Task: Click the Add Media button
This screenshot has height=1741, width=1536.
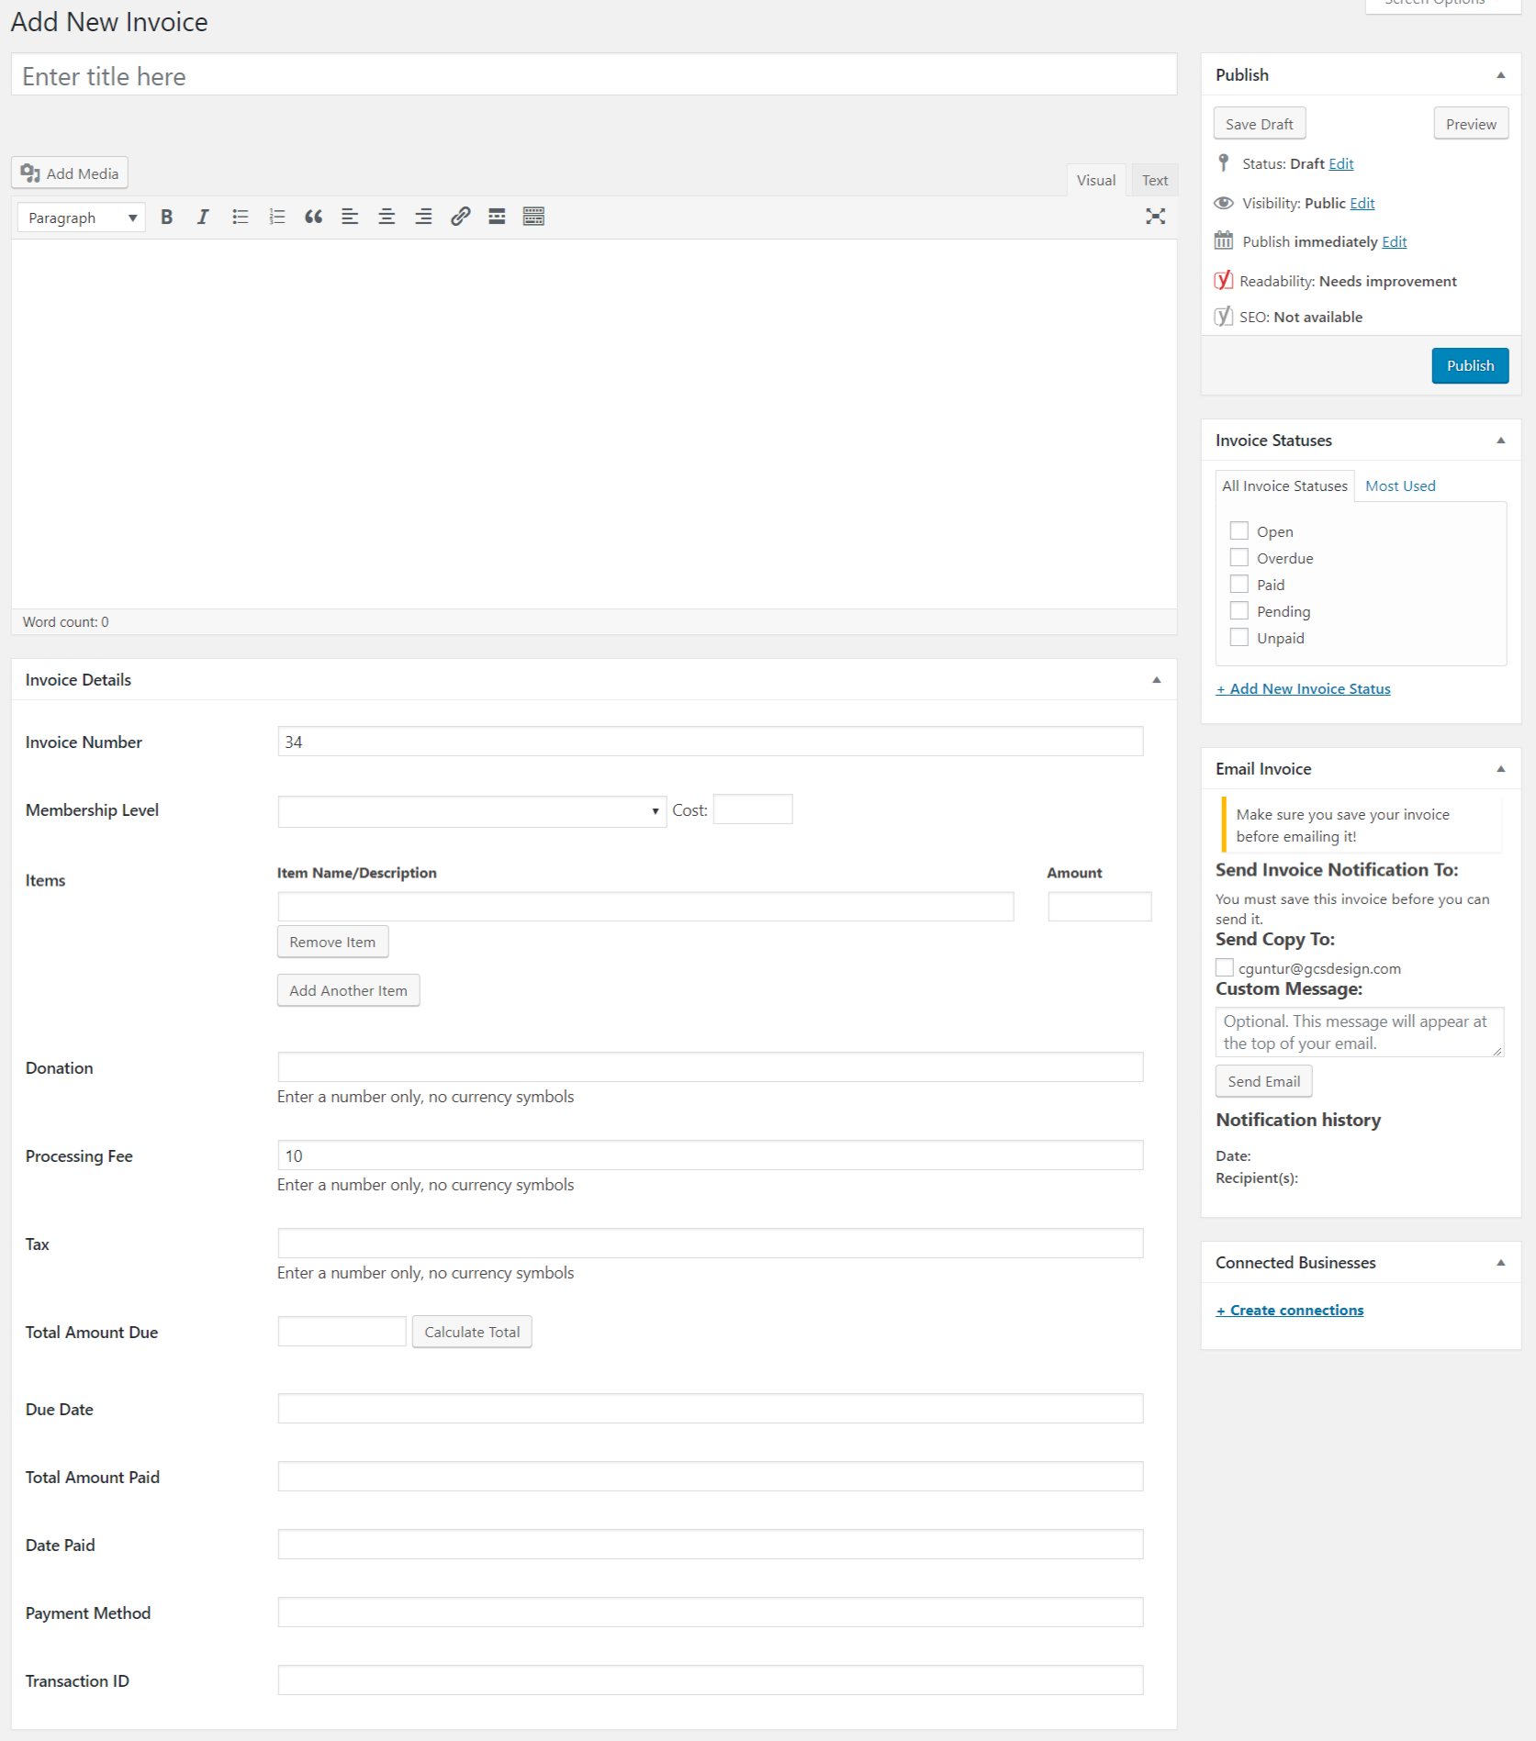Action: point(70,173)
